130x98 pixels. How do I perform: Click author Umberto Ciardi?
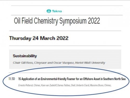click(x=83, y=85)
